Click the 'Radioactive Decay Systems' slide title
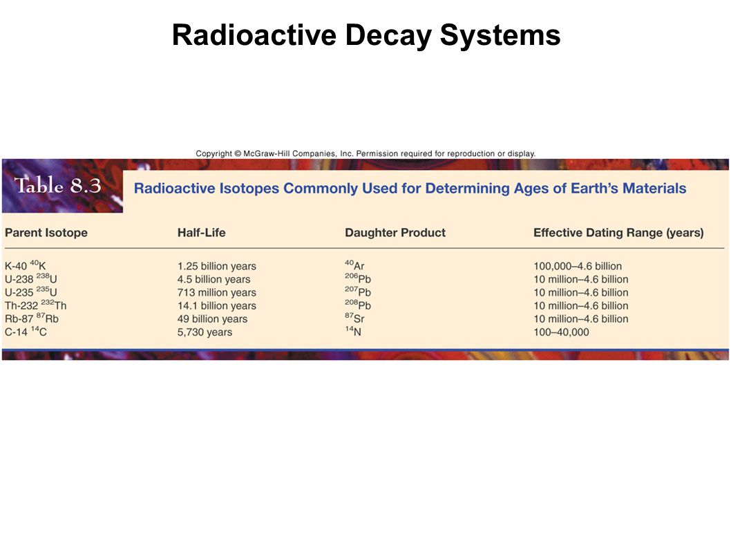 (x=366, y=36)
